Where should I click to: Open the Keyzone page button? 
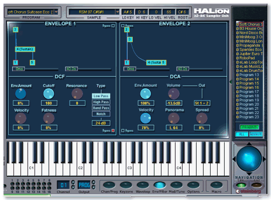(x=126, y=185)
